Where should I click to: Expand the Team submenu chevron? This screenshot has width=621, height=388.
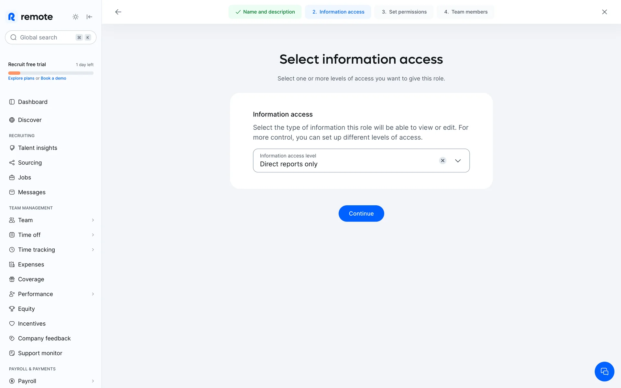pos(93,220)
